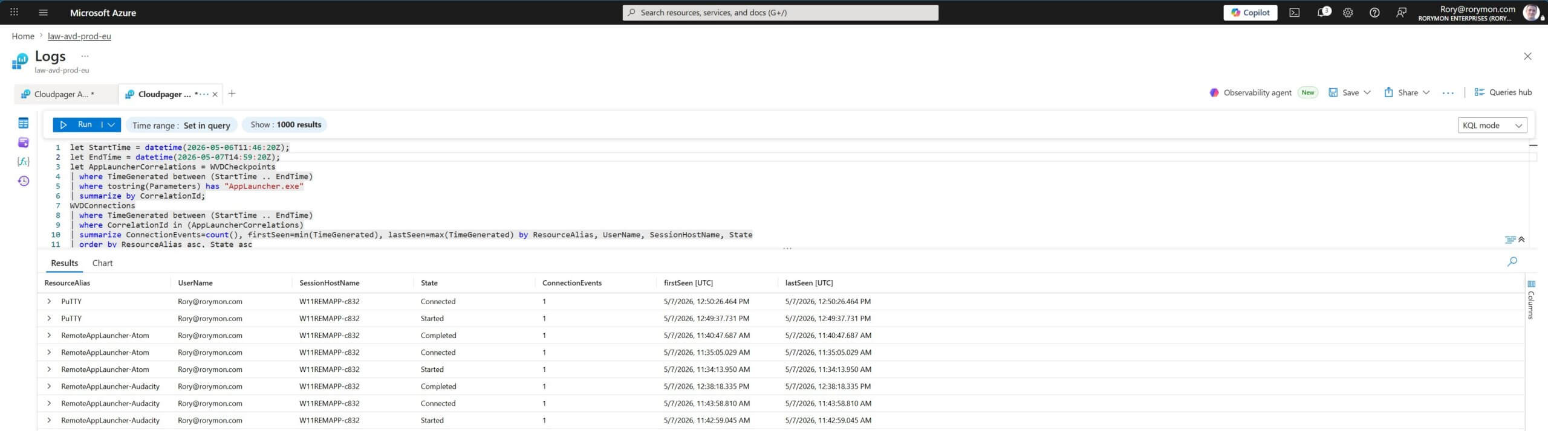Sort by SessionHostName column header
The image size is (1548, 431).
pyautogui.click(x=329, y=283)
